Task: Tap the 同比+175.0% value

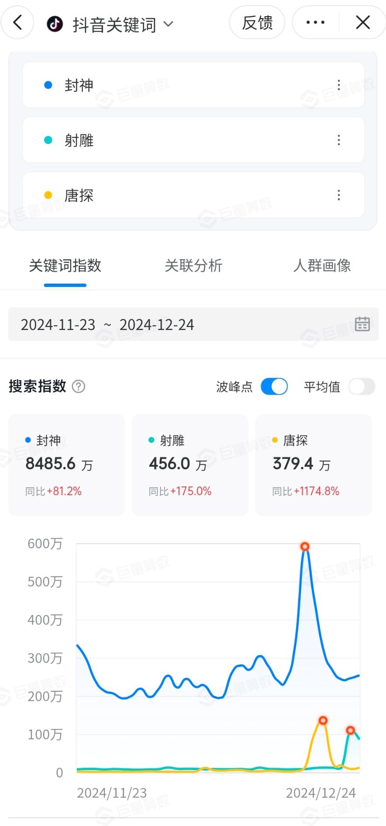Action: click(180, 492)
